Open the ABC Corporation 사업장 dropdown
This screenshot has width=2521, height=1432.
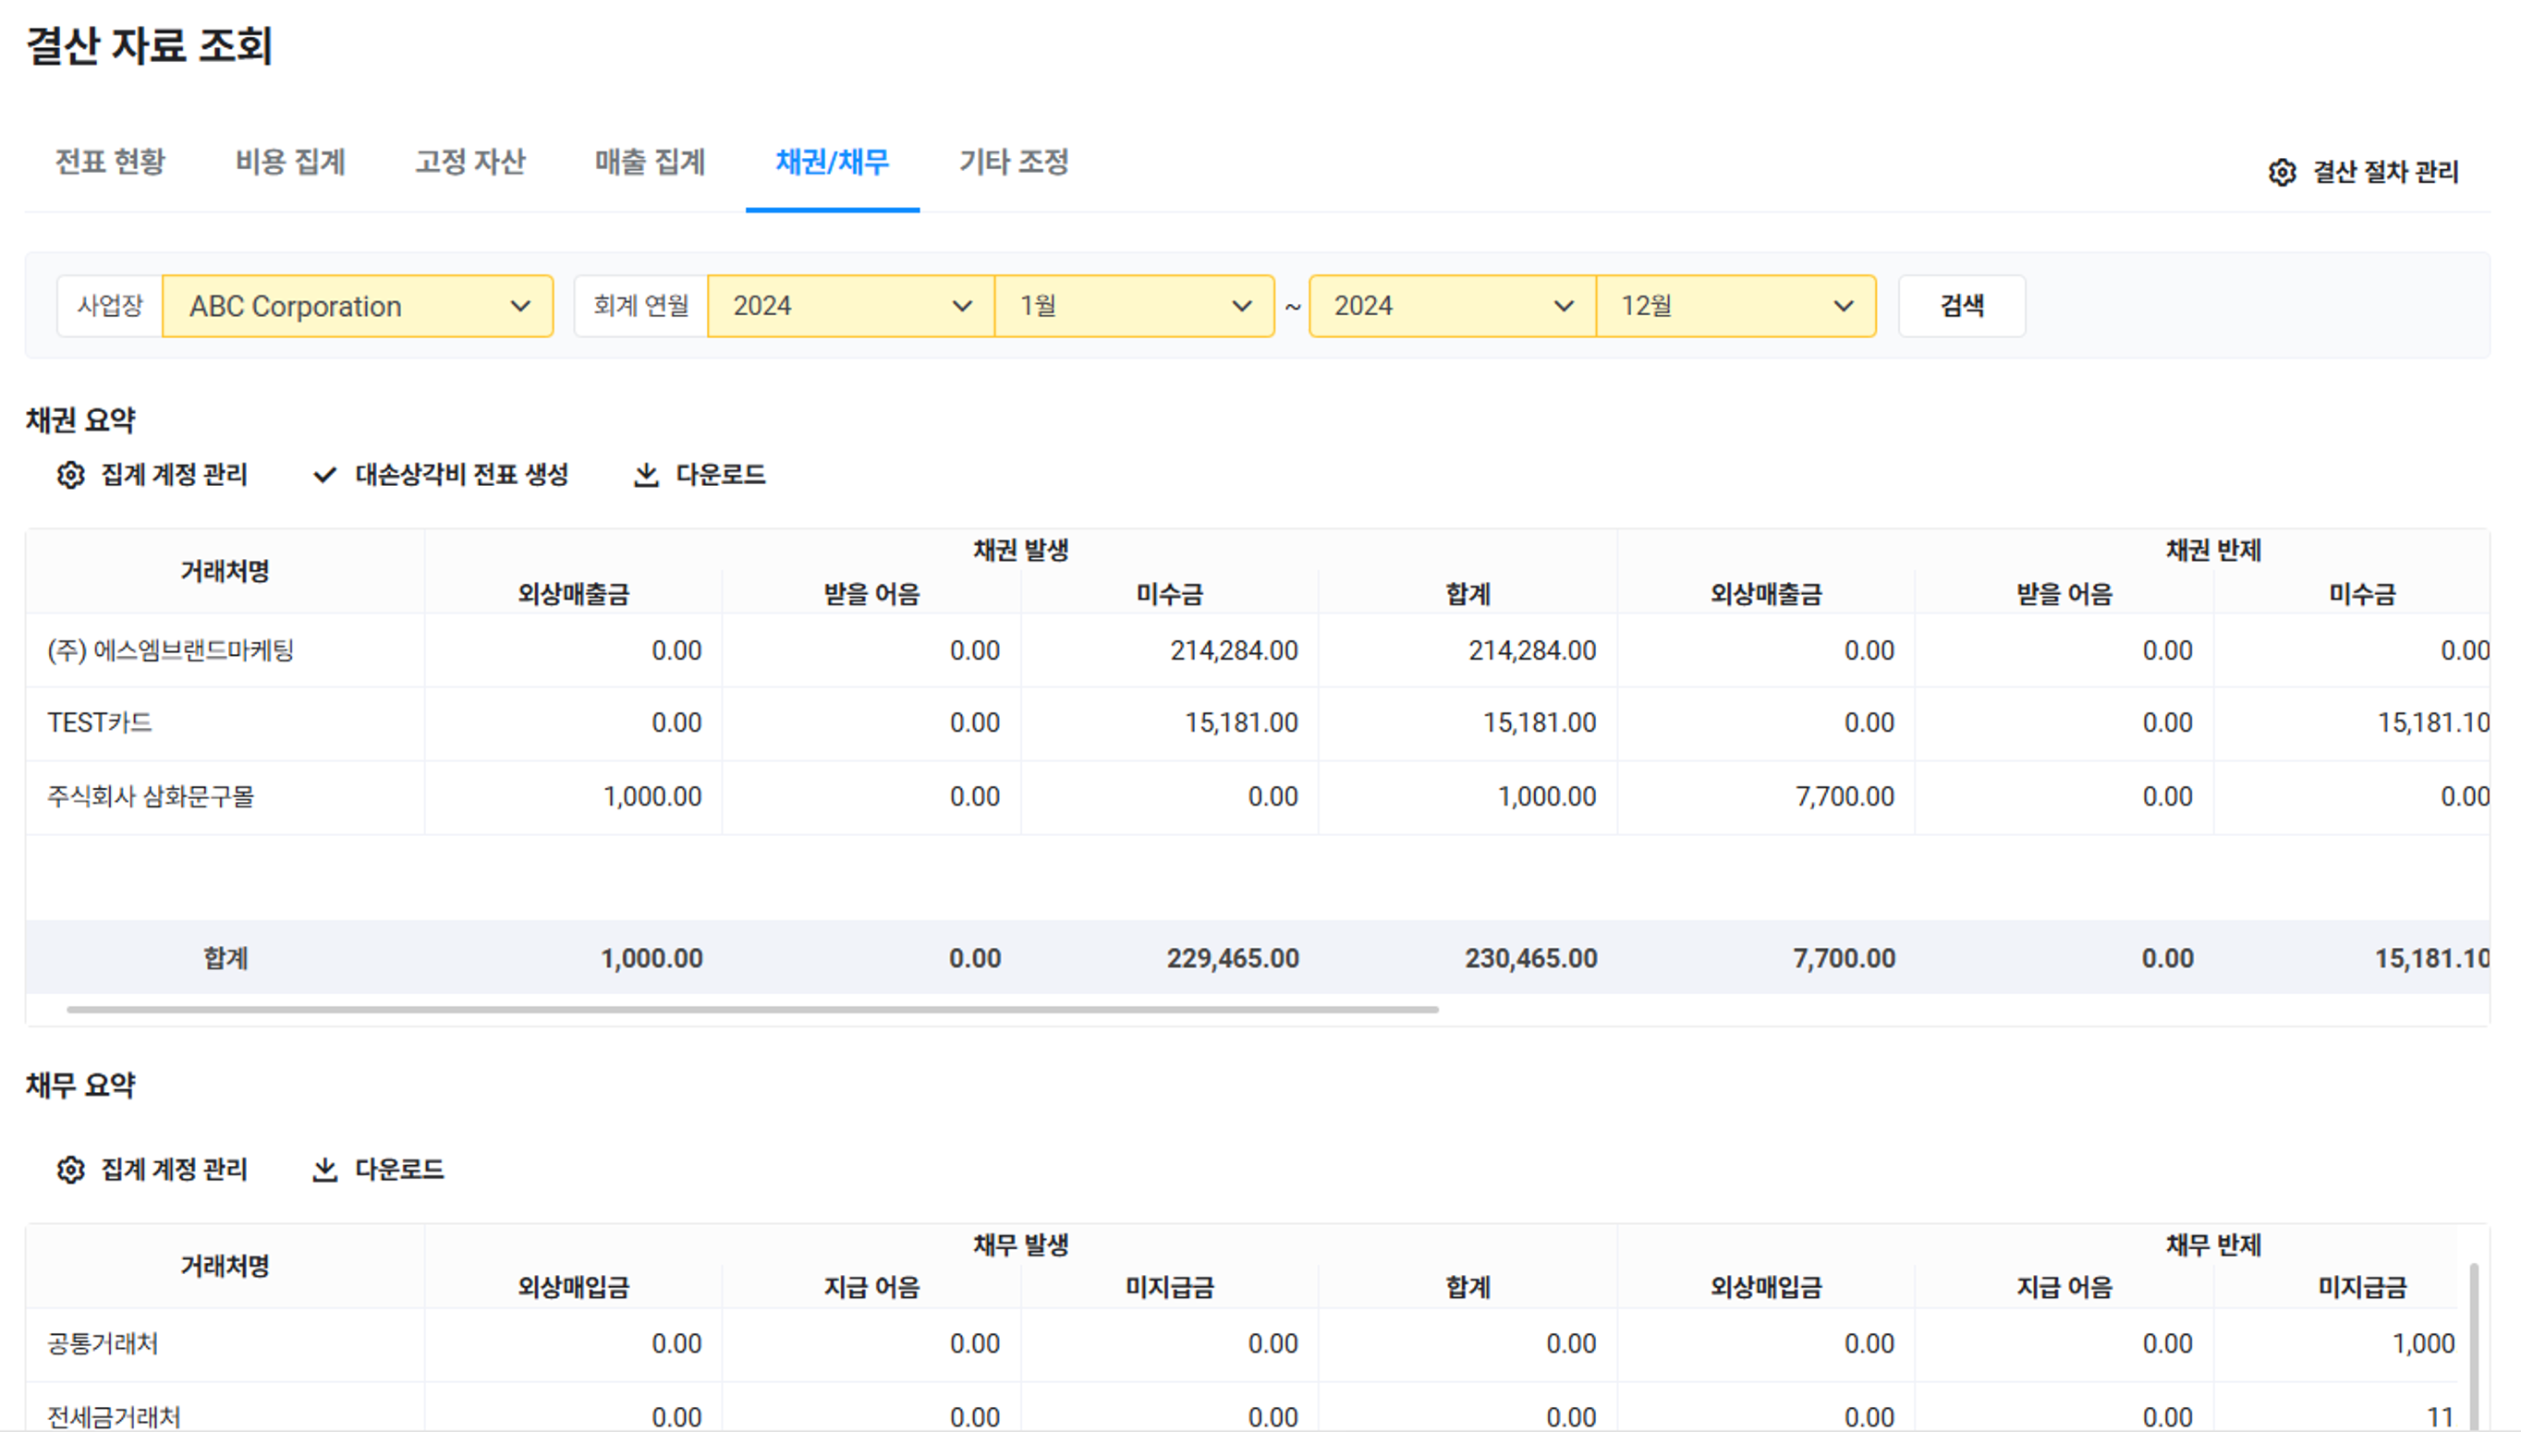point(357,306)
